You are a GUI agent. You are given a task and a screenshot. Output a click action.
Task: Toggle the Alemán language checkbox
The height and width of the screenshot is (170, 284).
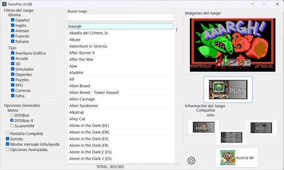(12, 31)
